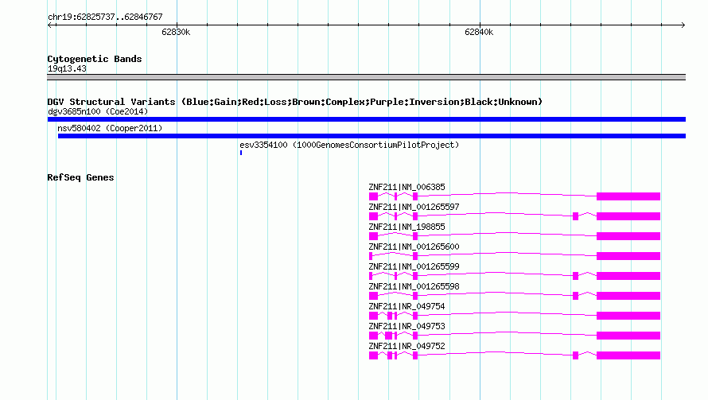The image size is (708, 400).
Task: Open the ZNF211|NM_001265599 transcript label
Action: click(x=414, y=266)
